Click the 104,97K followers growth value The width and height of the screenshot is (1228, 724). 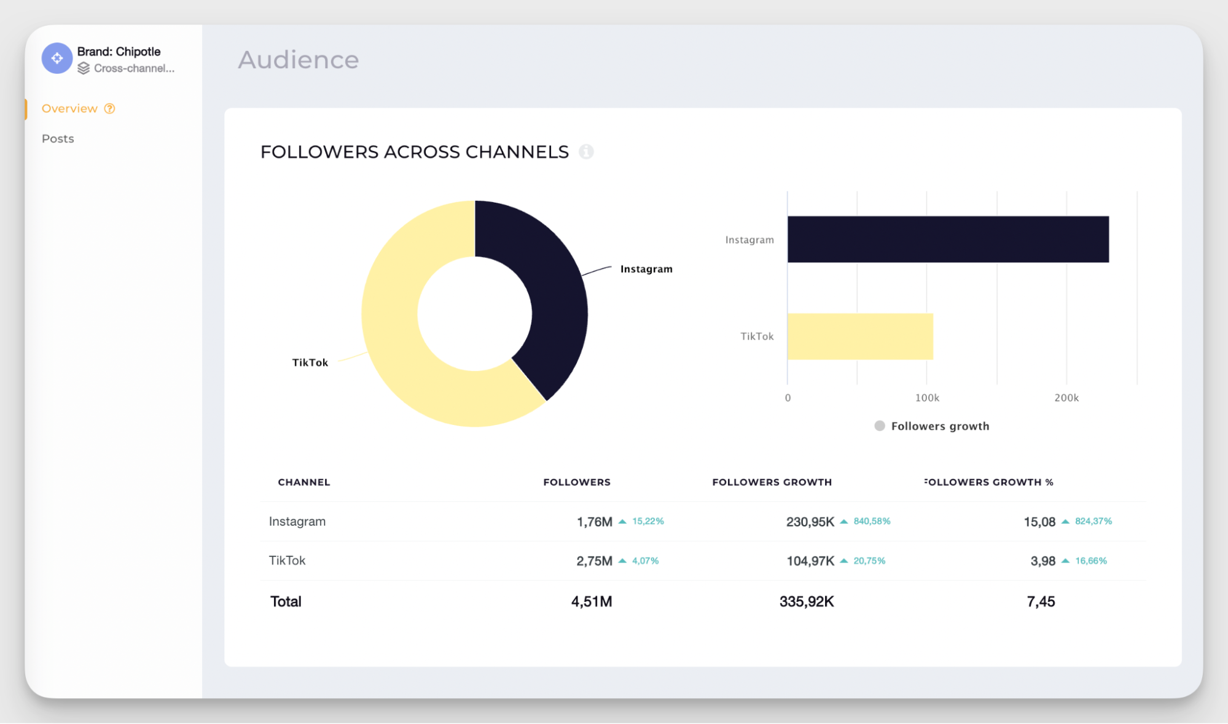coord(810,561)
